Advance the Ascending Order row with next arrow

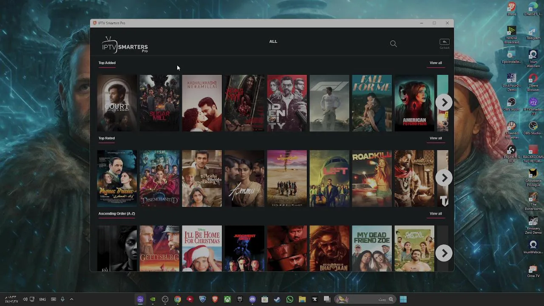click(x=444, y=253)
